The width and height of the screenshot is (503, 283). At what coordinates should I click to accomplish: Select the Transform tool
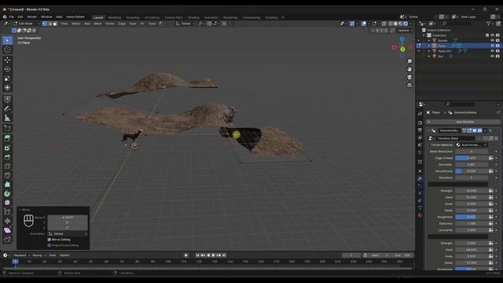(7, 87)
